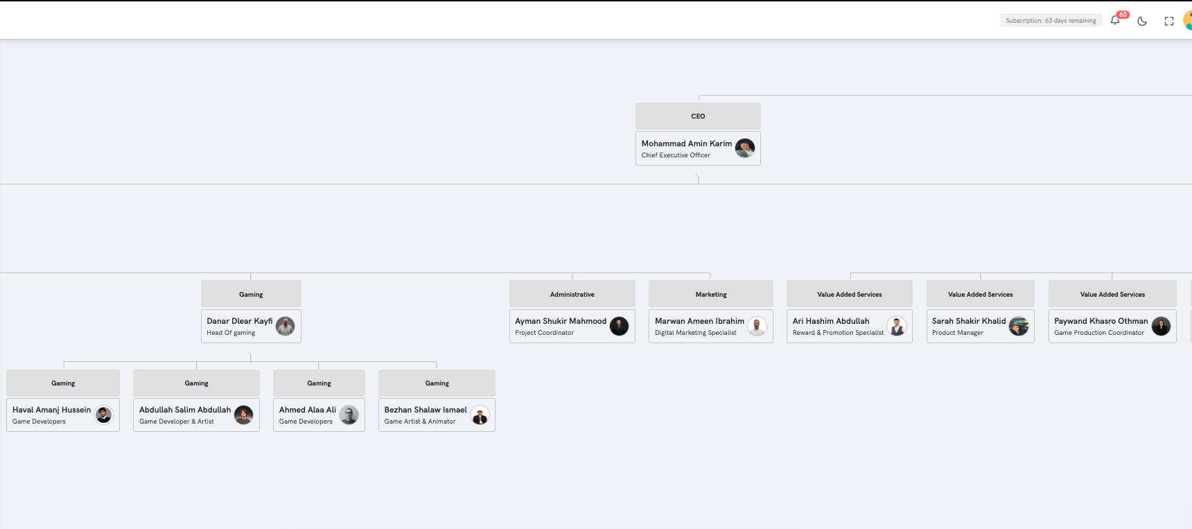
Task: Enter fullscreen mode
Action: (x=1169, y=21)
